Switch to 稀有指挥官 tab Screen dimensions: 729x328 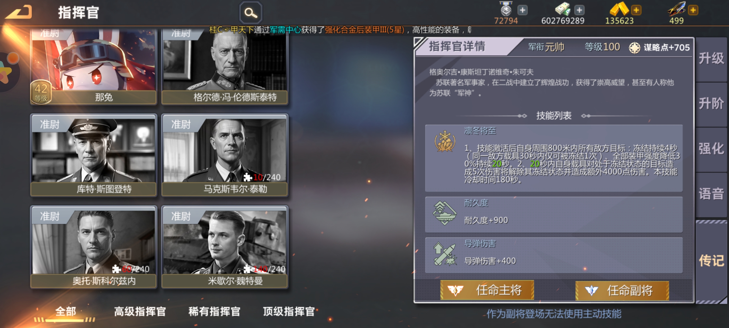pyautogui.click(x=214, y=311)
